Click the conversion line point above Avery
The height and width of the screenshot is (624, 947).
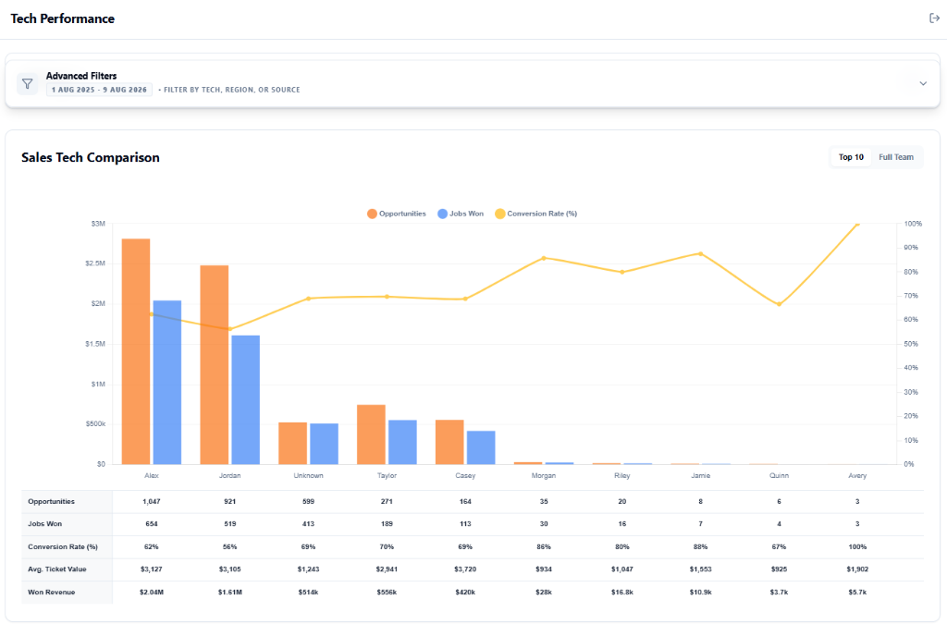pyautogui.click(x=857, y=225)
